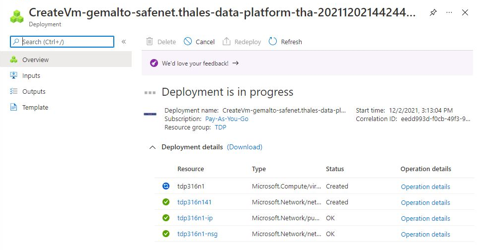Screen dimensions: 478x250
Task: Click the Microsoft.Compute/vir... type cell
Action: click(x=286, y=187)
